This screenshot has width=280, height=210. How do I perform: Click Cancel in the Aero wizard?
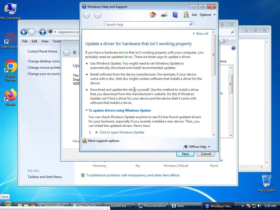(206, 154)
